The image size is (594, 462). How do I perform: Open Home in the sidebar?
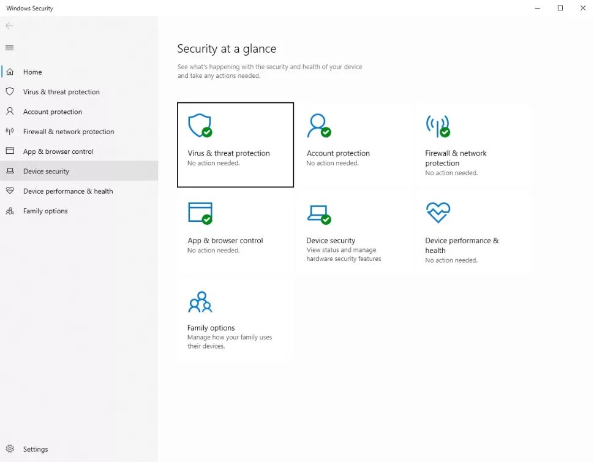pos(79,72)
